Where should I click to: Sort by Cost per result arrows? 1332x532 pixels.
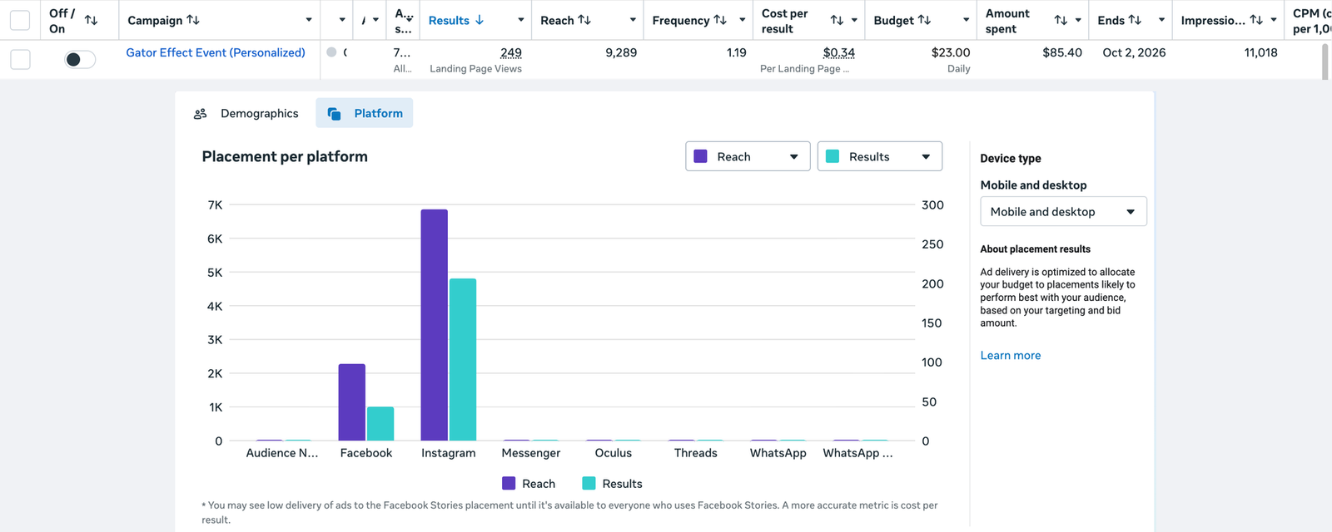point(837,20)
